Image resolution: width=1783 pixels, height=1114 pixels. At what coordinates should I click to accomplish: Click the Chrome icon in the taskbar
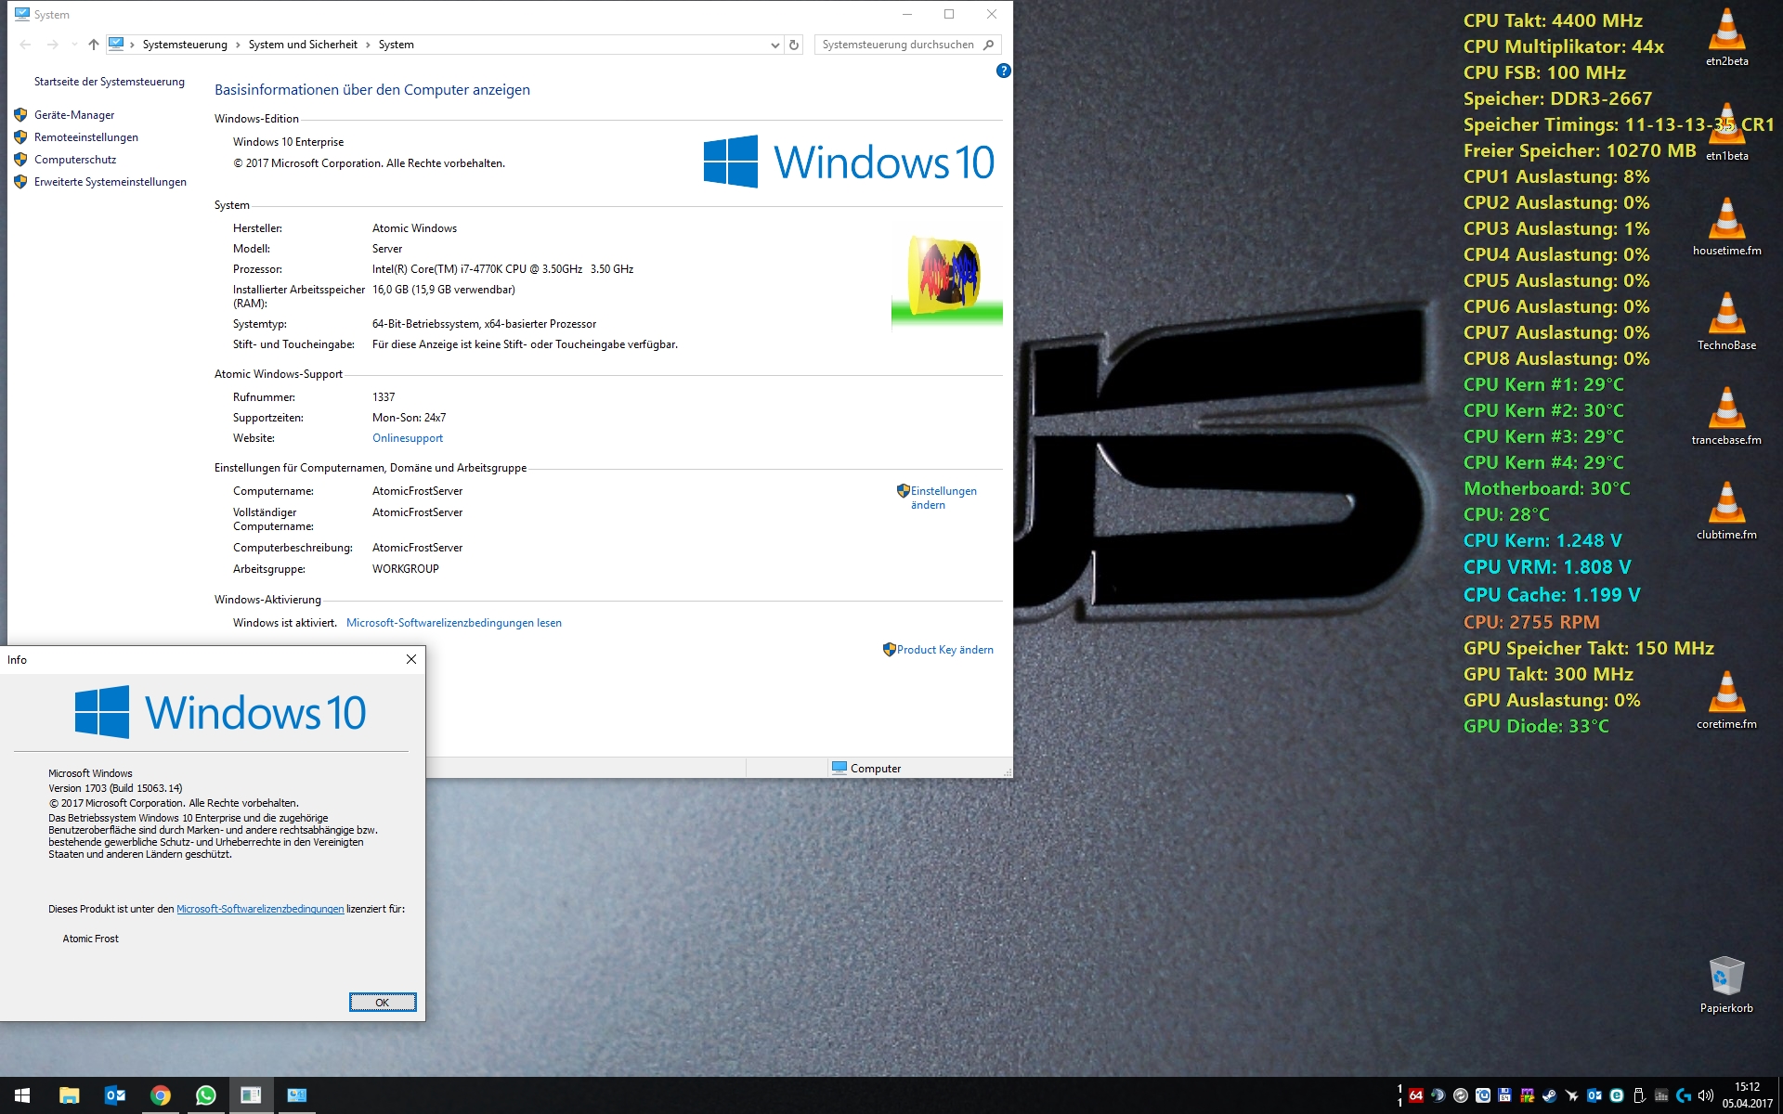click(161, 1095)
